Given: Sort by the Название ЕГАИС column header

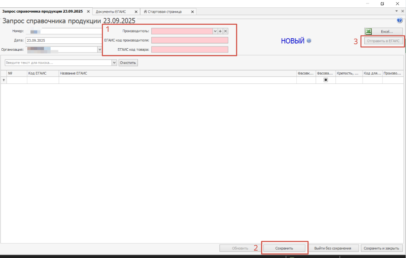Looking at the screenshot, I should coord(177,73).
